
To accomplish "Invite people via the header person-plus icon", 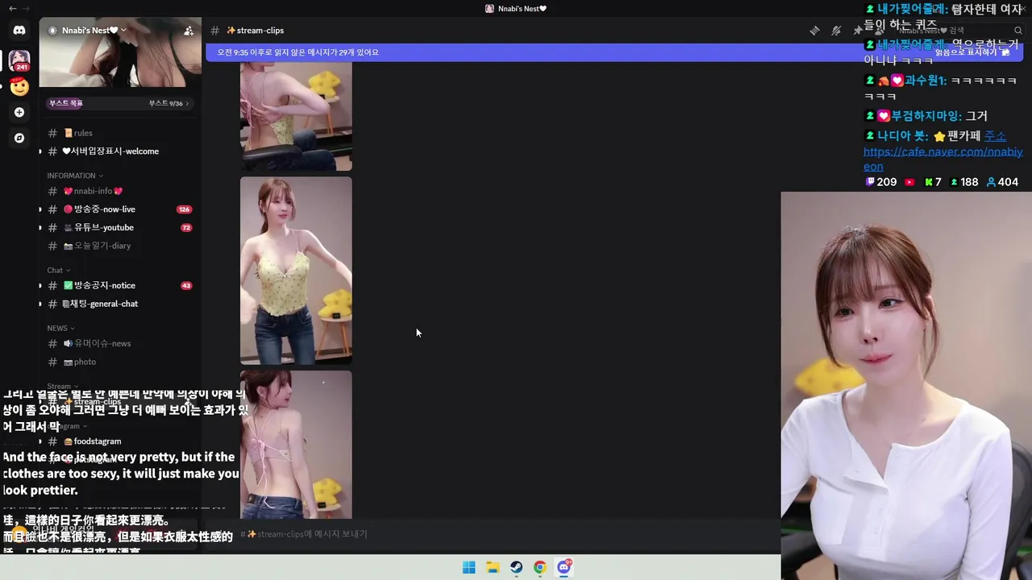I will (x=189, y=31).
